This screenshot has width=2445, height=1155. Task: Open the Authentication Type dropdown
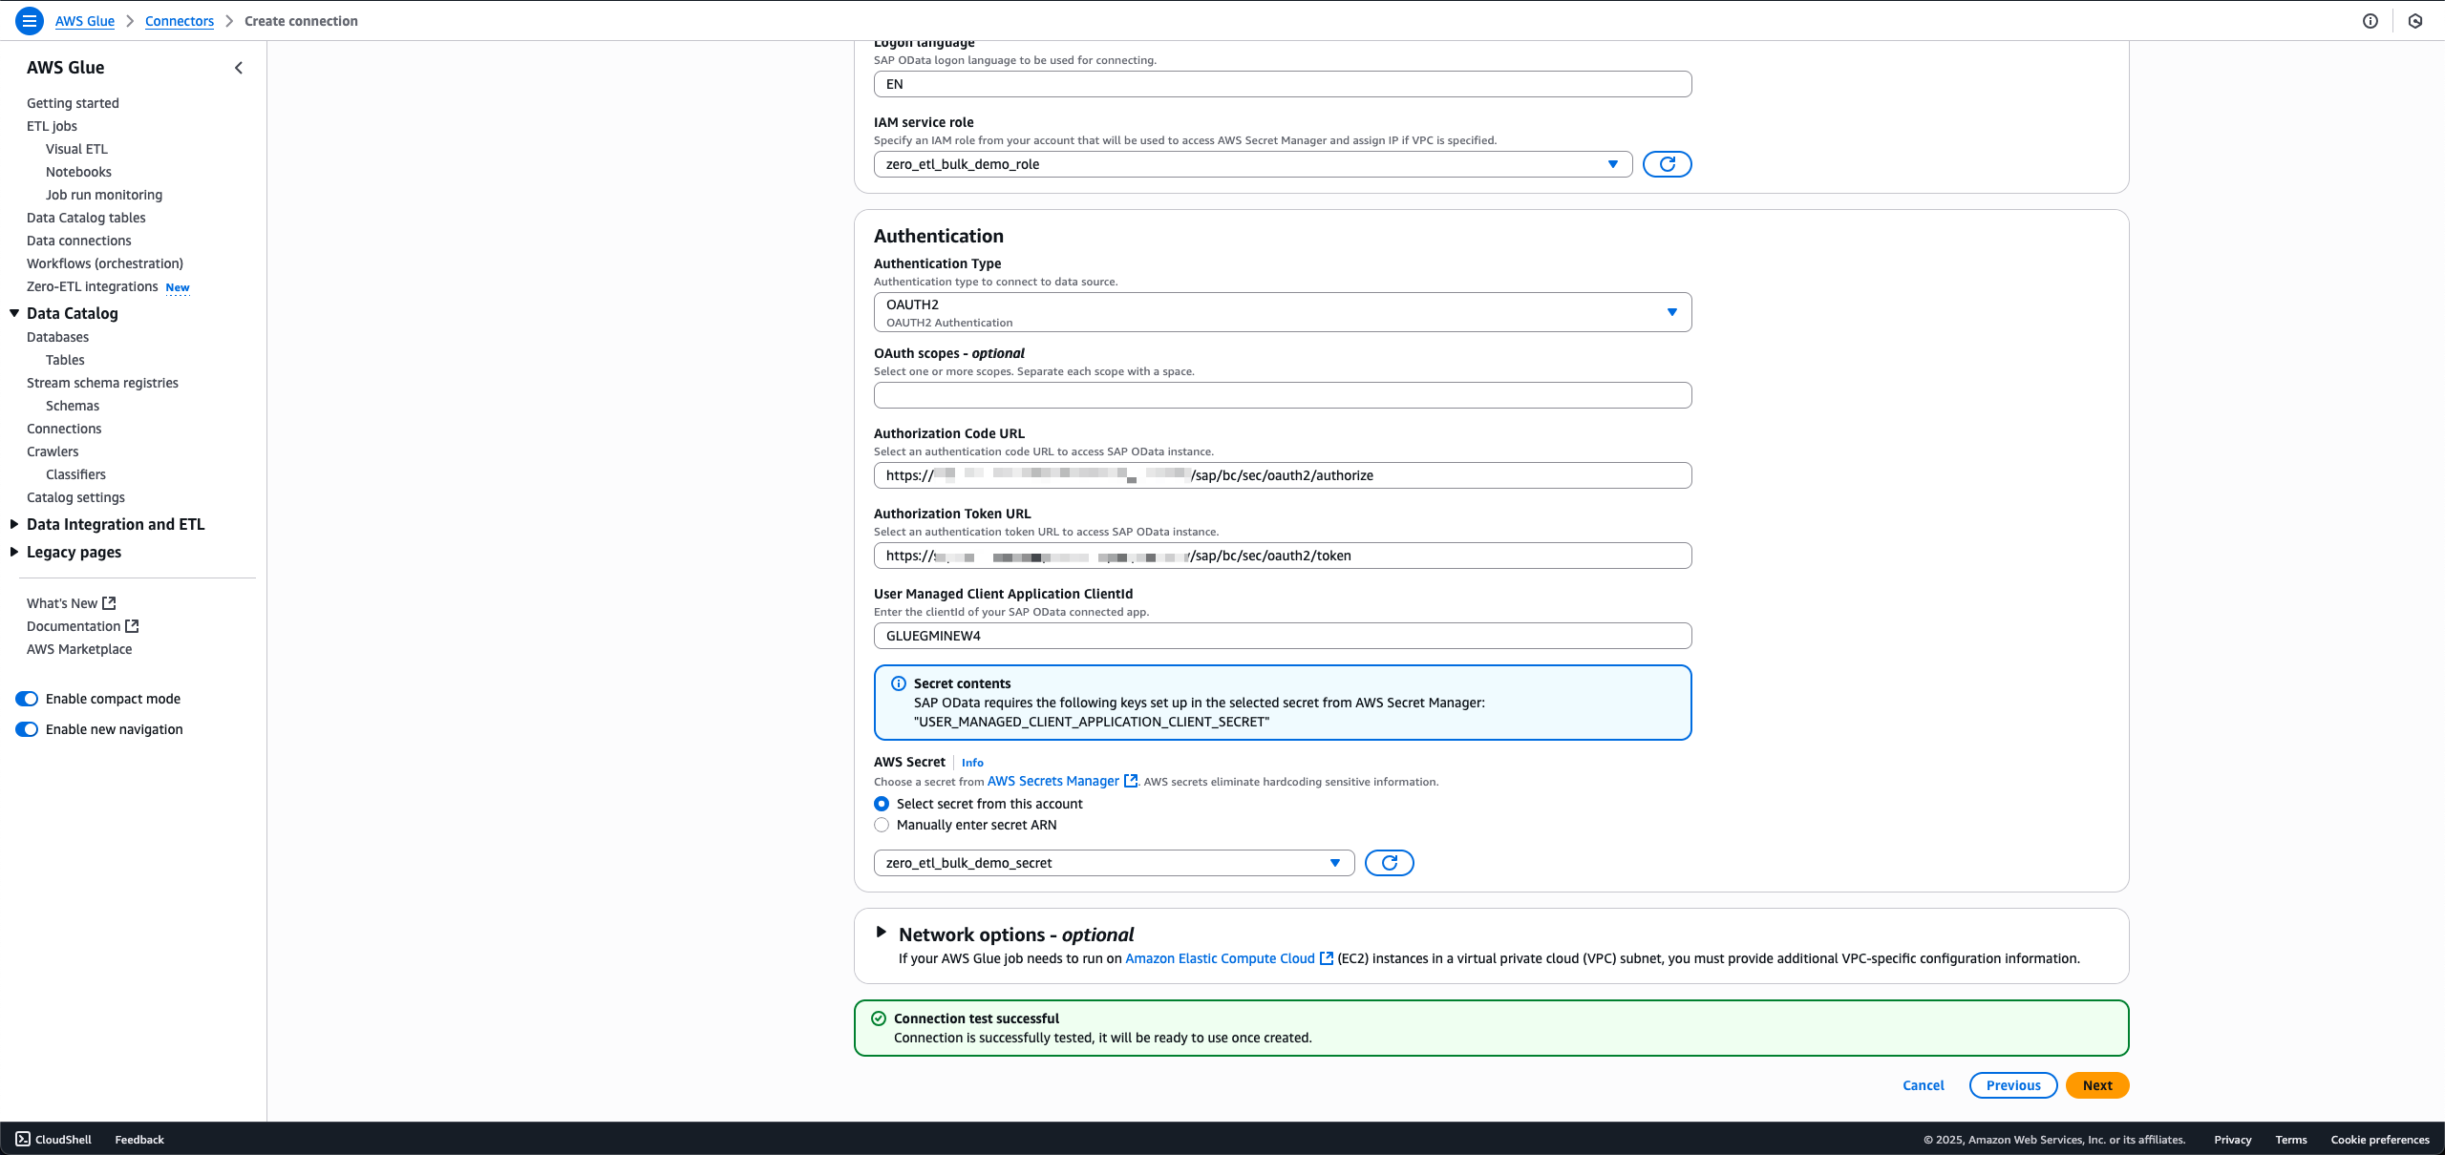point(1282,312)
